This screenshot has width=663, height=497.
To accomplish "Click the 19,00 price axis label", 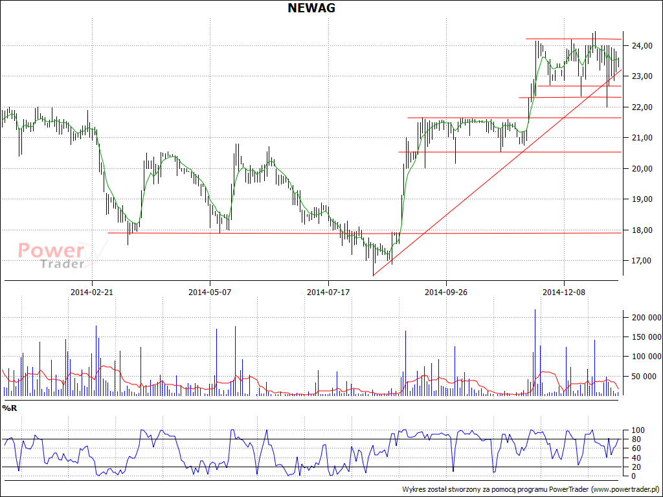I will (x=642, y=199).
